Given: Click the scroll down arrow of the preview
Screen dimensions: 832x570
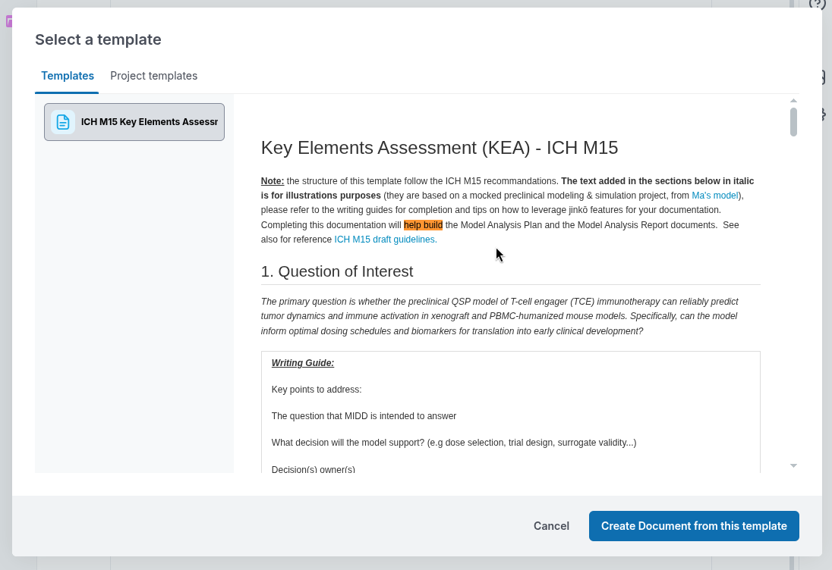Looking at the screenshot, I should tap(793, 465).
